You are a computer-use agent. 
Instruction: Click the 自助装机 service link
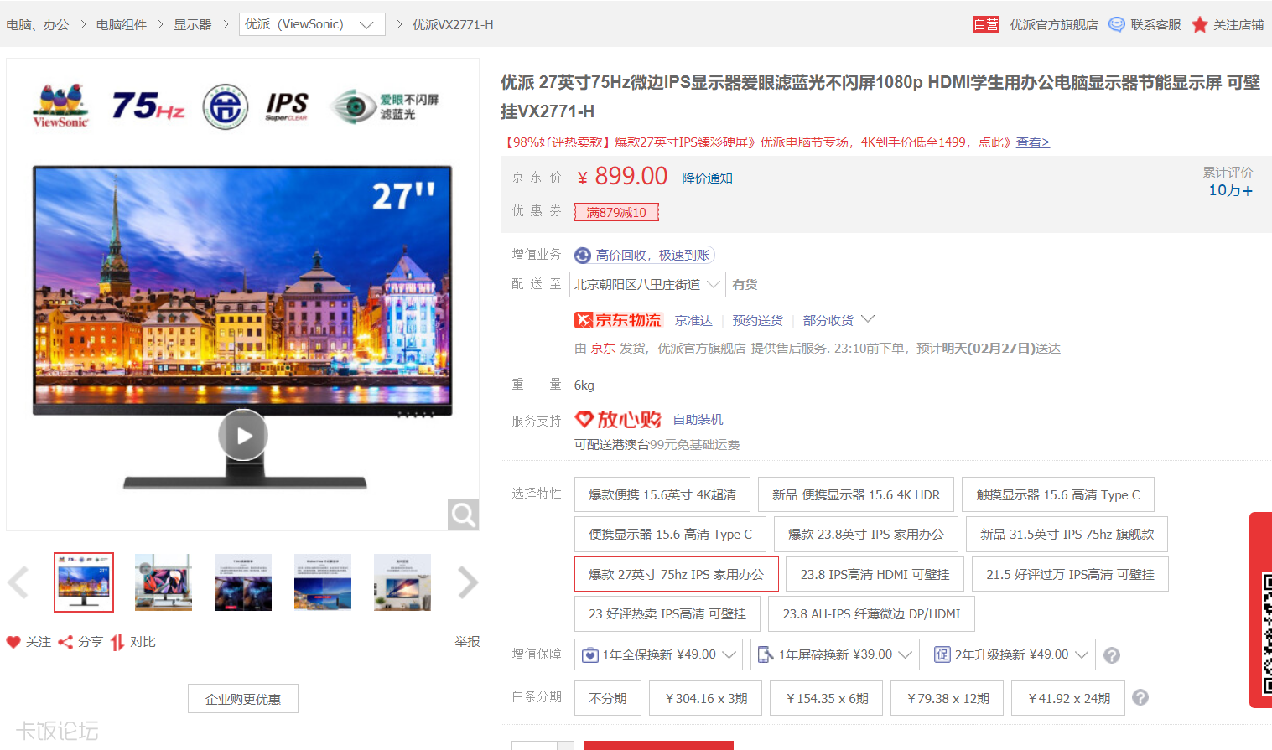(698, 419)
